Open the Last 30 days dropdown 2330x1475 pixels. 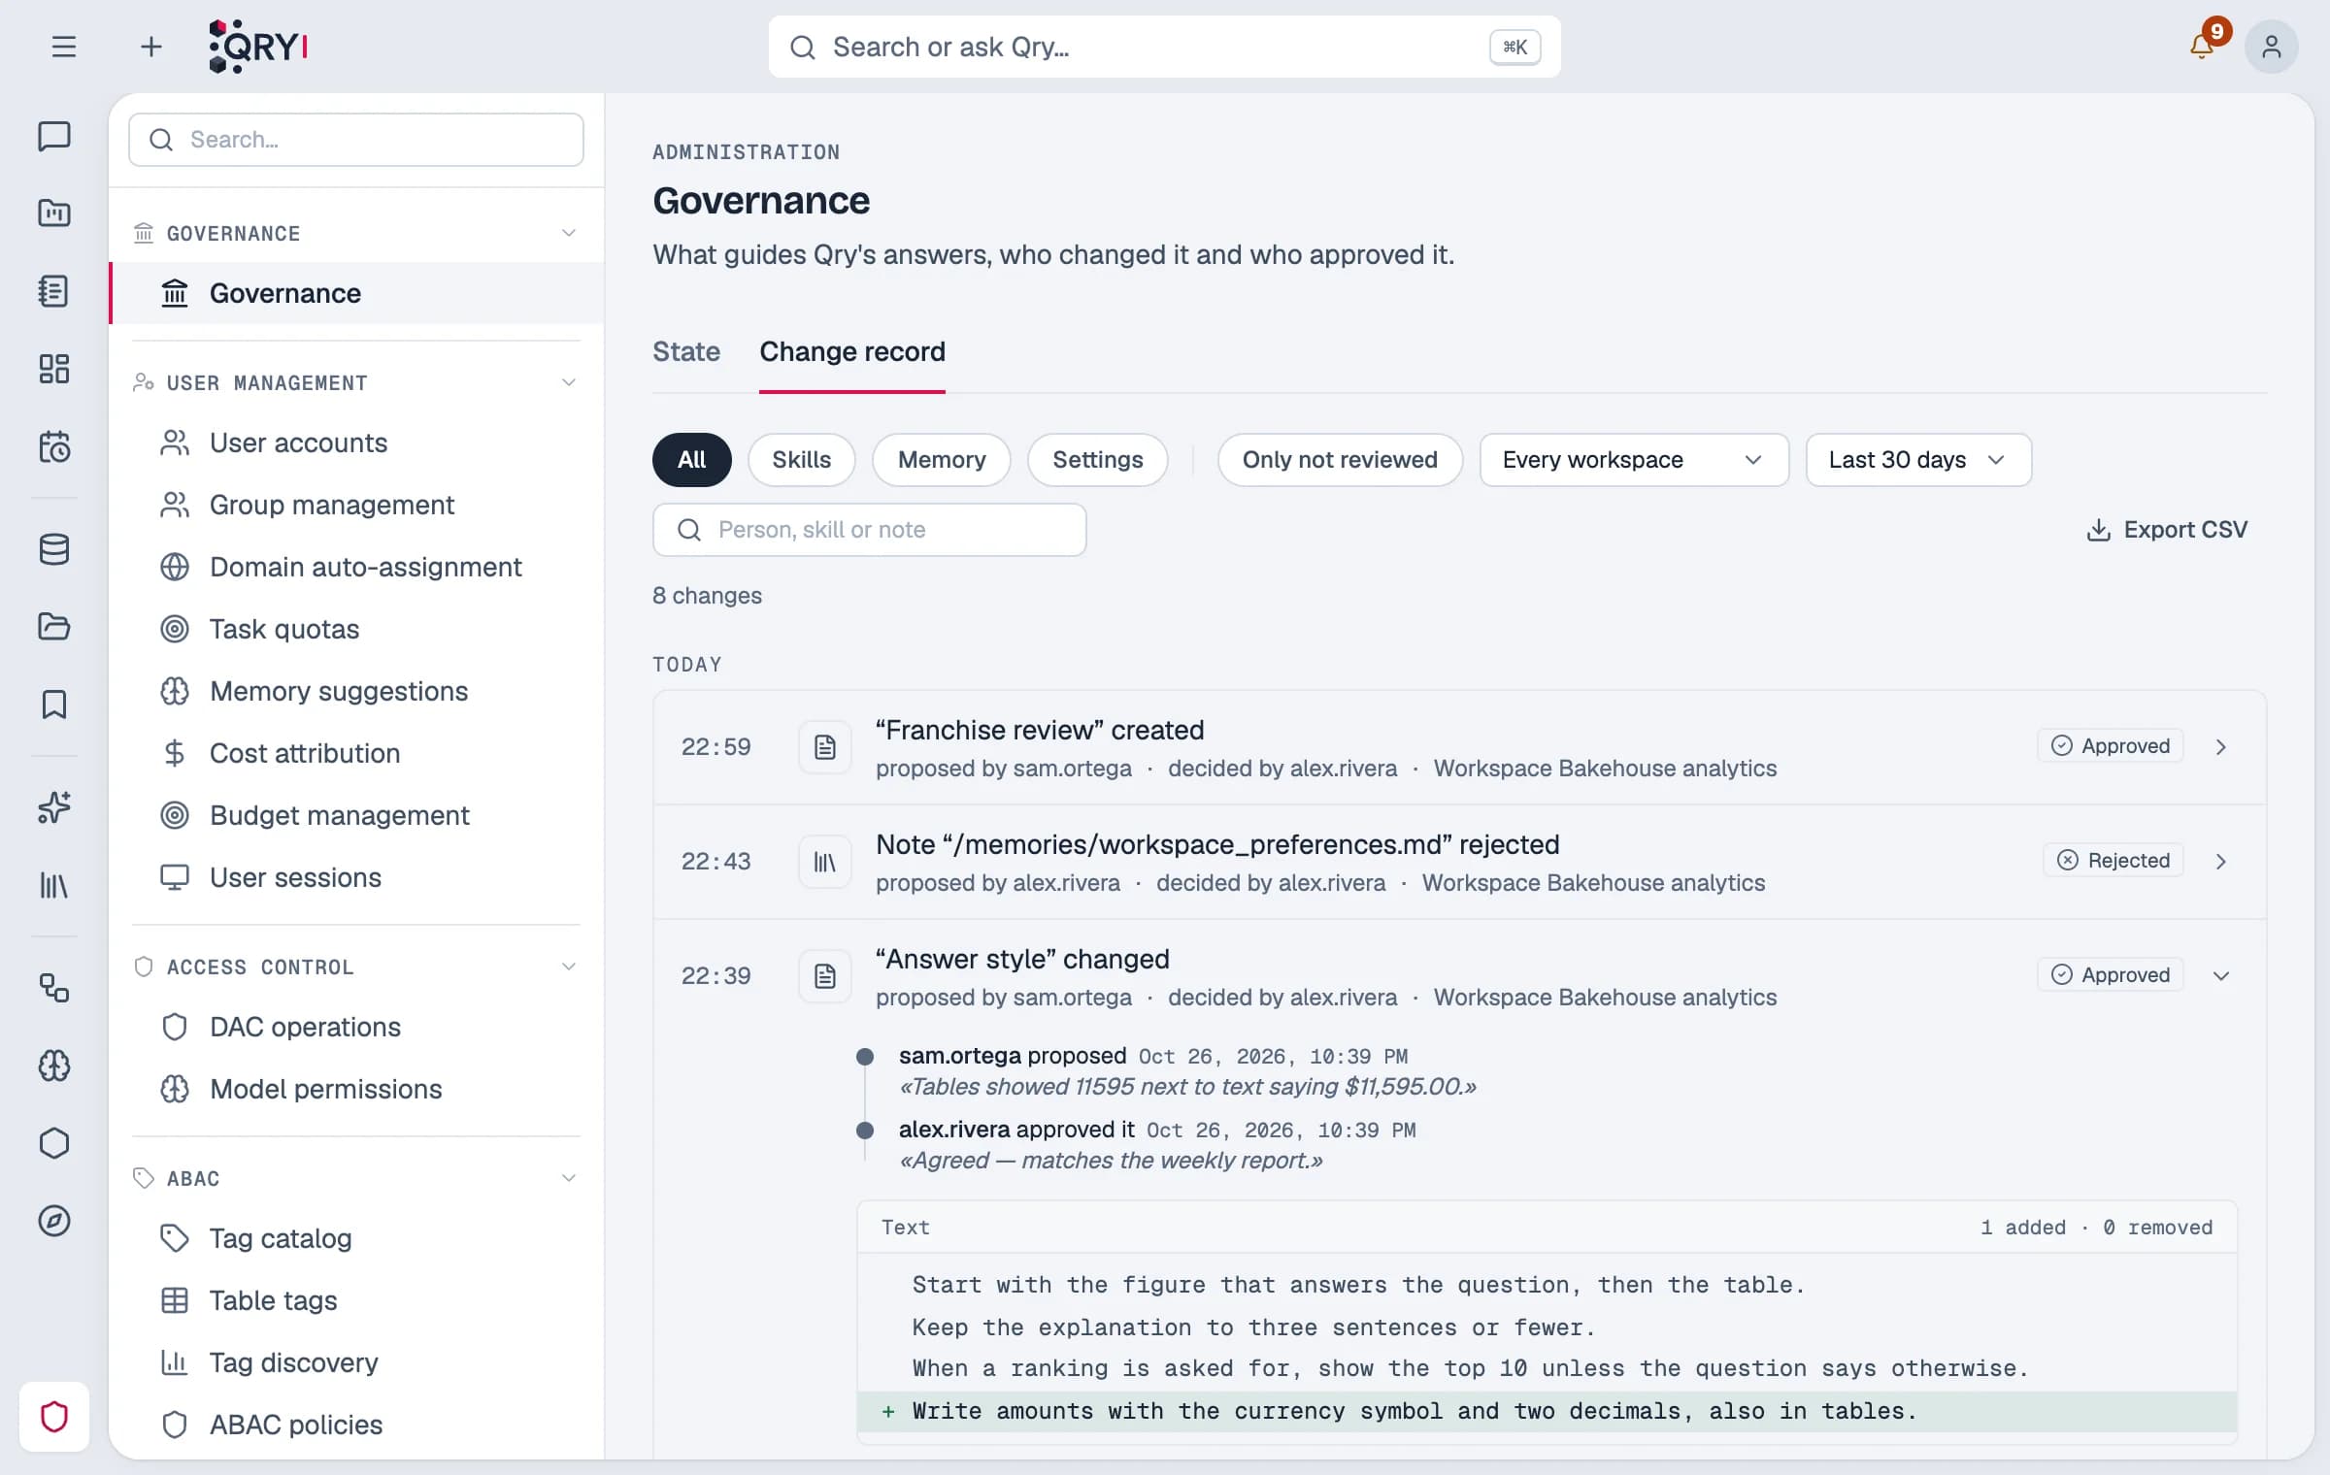pyautogui.click(x=1917, y=460)
